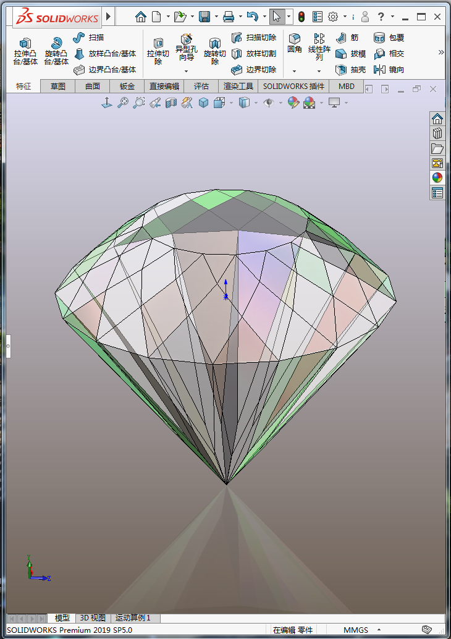The width and height of the screenshot is (451, 639).
Task: Open Display Style cube icon
Action: [244, 103]
